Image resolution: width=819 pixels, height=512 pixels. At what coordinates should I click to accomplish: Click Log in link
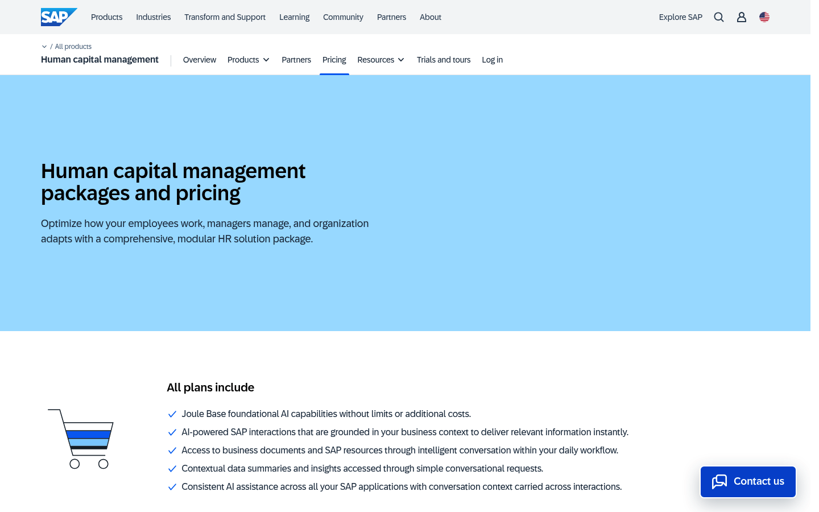click(x=493, y=60)
